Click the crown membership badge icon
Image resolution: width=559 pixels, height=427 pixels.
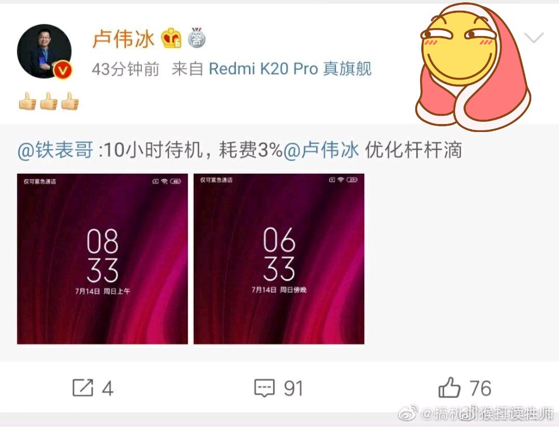coord(171,38)
